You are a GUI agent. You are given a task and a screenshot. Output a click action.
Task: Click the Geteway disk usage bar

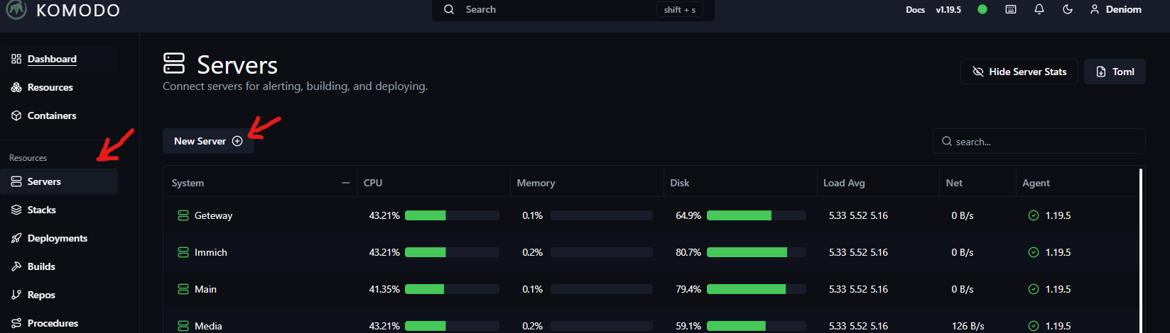756,215
